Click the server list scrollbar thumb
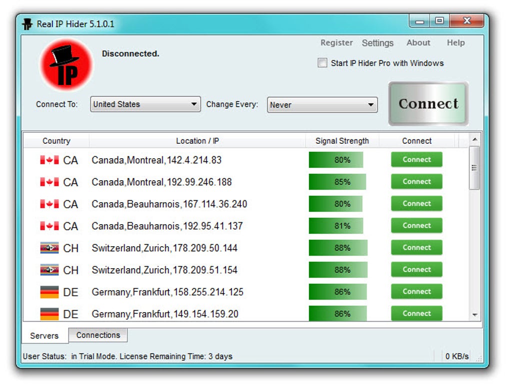 click(474, 168)
